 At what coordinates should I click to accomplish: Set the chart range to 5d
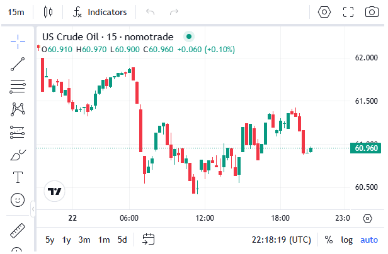tap(122, 240)
